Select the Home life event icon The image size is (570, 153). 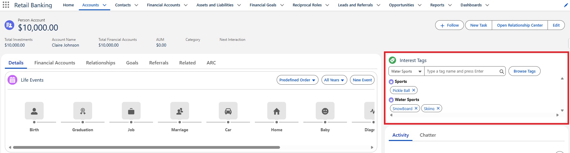pos(277,111)
